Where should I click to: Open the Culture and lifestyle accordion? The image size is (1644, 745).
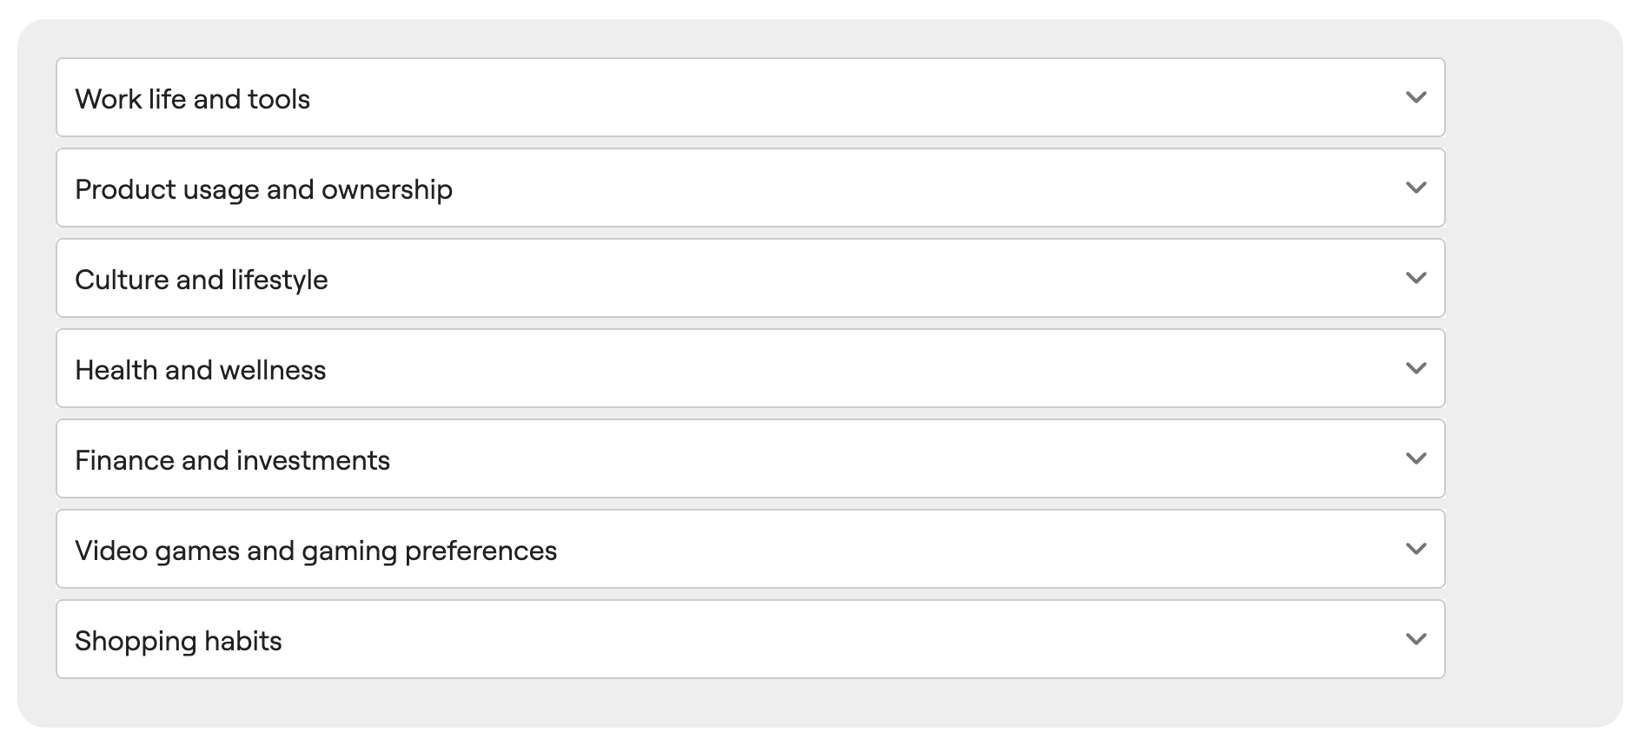pos(750,278)
